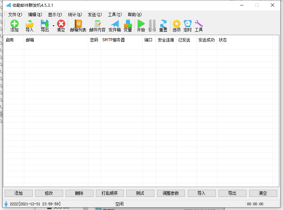Click the bottom Add (添加) button
Screen dimensions: 283x210
point(19,193)
